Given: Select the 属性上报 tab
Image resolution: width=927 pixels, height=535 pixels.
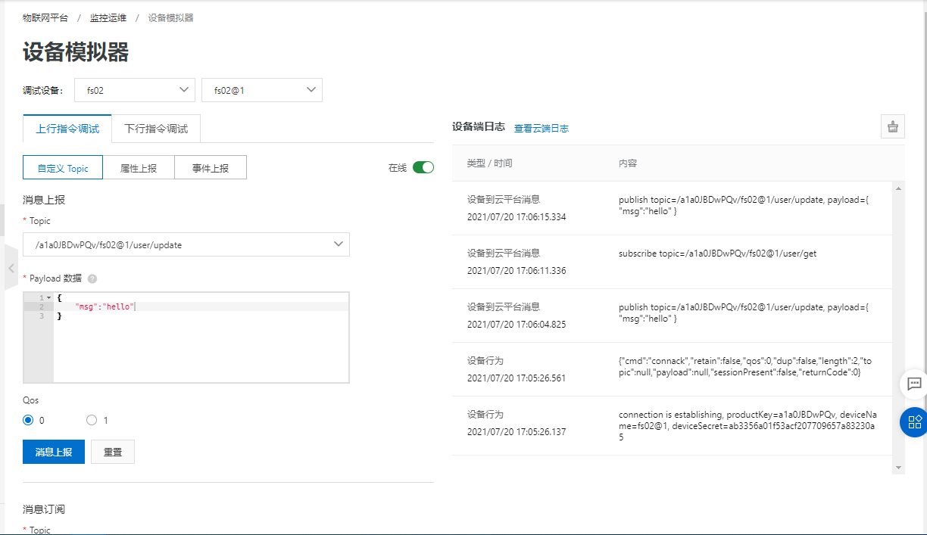Looking at the screenshot, I should click(139, 168).
